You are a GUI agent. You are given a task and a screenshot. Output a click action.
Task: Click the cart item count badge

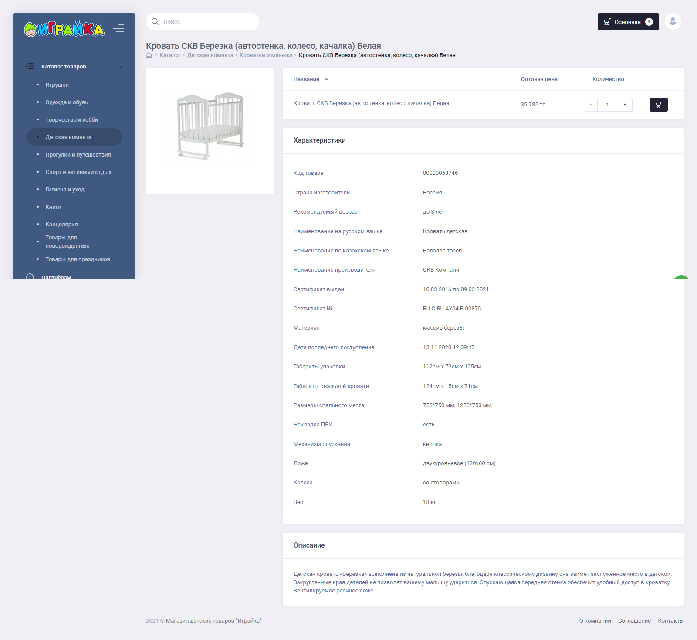(649, 22)
